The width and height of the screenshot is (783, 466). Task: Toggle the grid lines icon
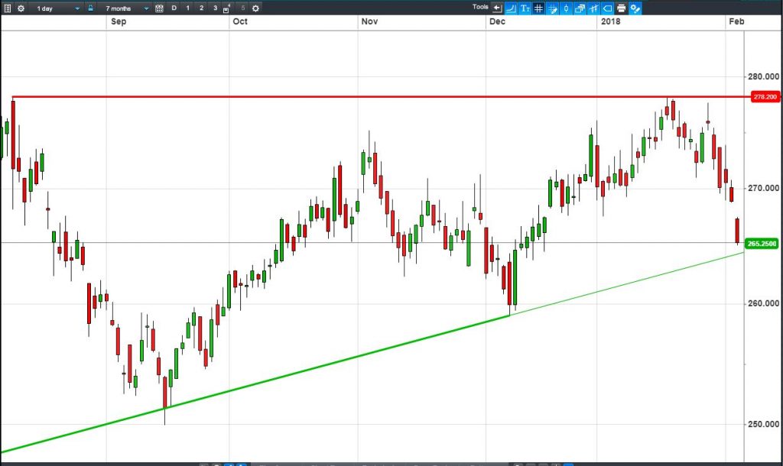pos(538,8)
